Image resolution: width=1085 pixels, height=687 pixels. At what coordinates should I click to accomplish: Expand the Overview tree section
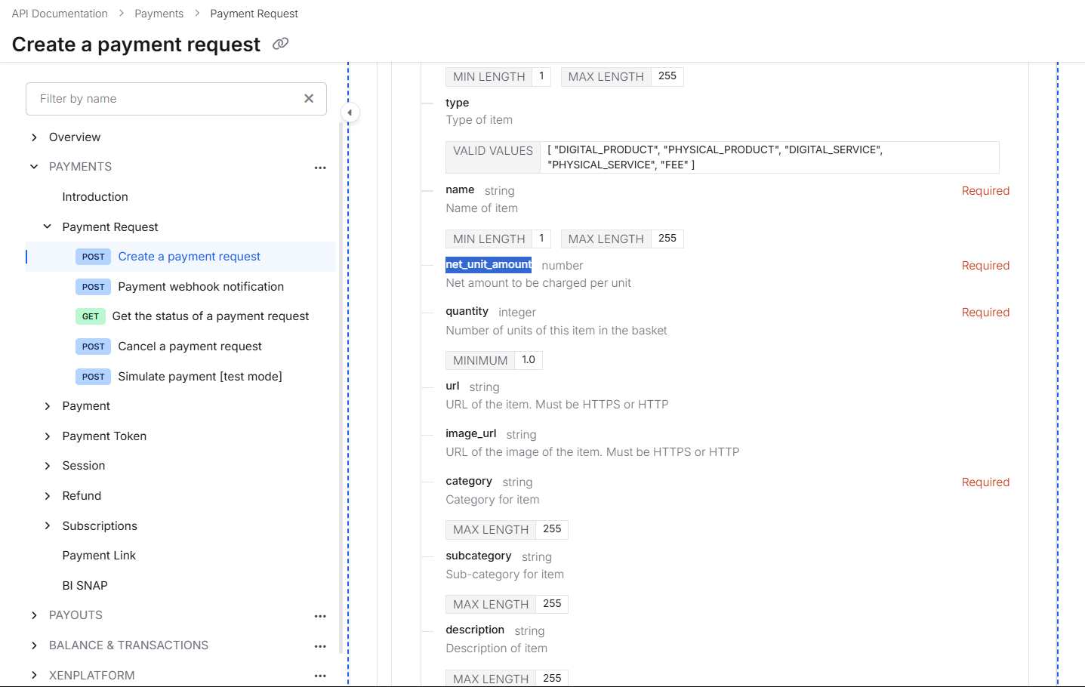pyautogui.click(x=34, y=137)
